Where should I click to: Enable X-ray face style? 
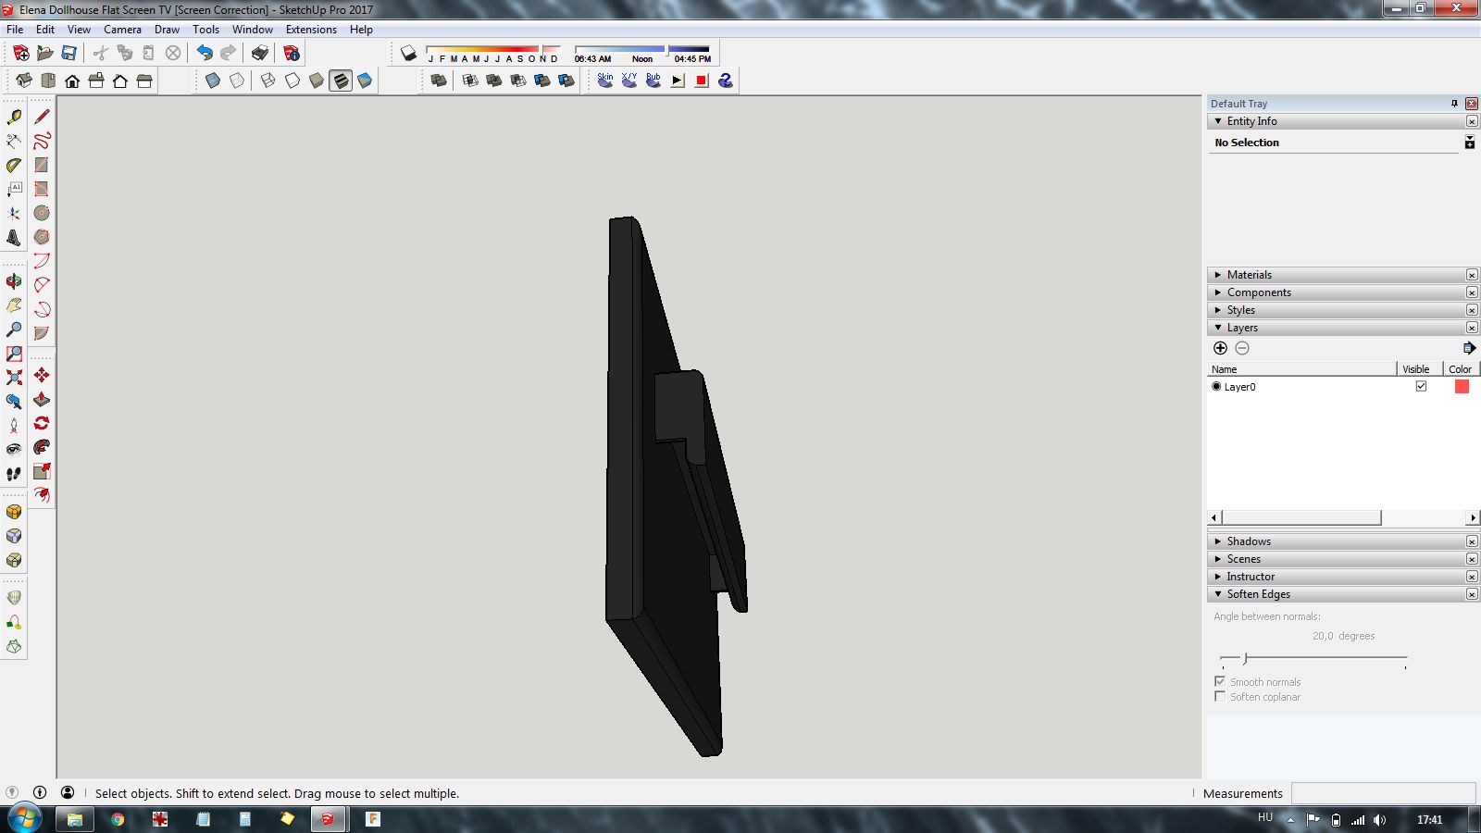click(x=213, y=81)
